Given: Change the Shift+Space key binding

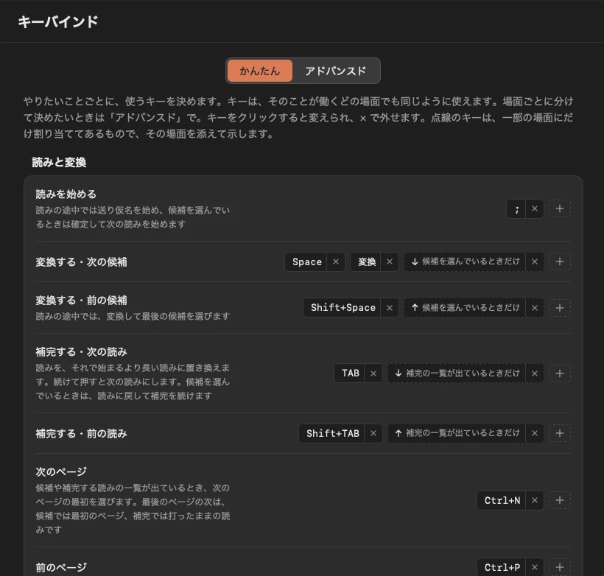Looking at the screenshot, I should (342, 308).
